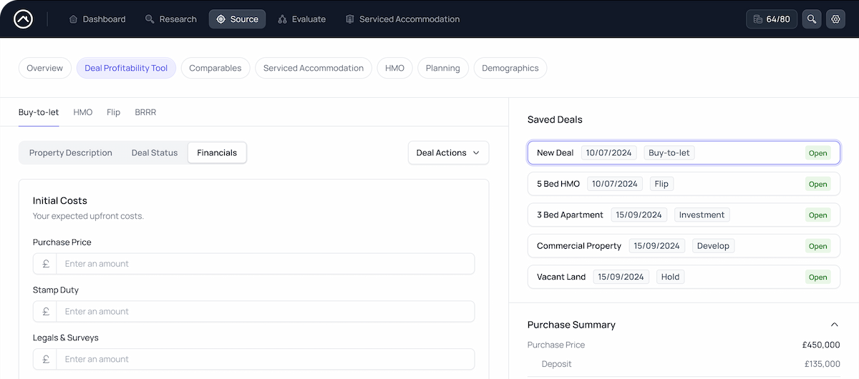859x379 pixels.
Task: Open the Demographics tab
Action: tap(510, 68)
